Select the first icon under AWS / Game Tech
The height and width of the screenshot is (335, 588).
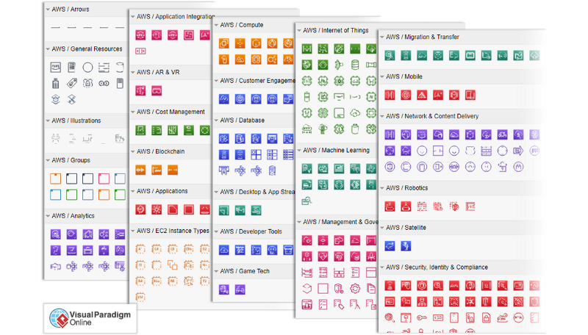point(223,289)
